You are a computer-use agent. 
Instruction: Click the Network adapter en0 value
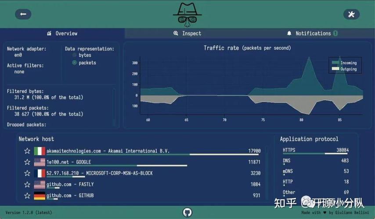tap(18, 55)
